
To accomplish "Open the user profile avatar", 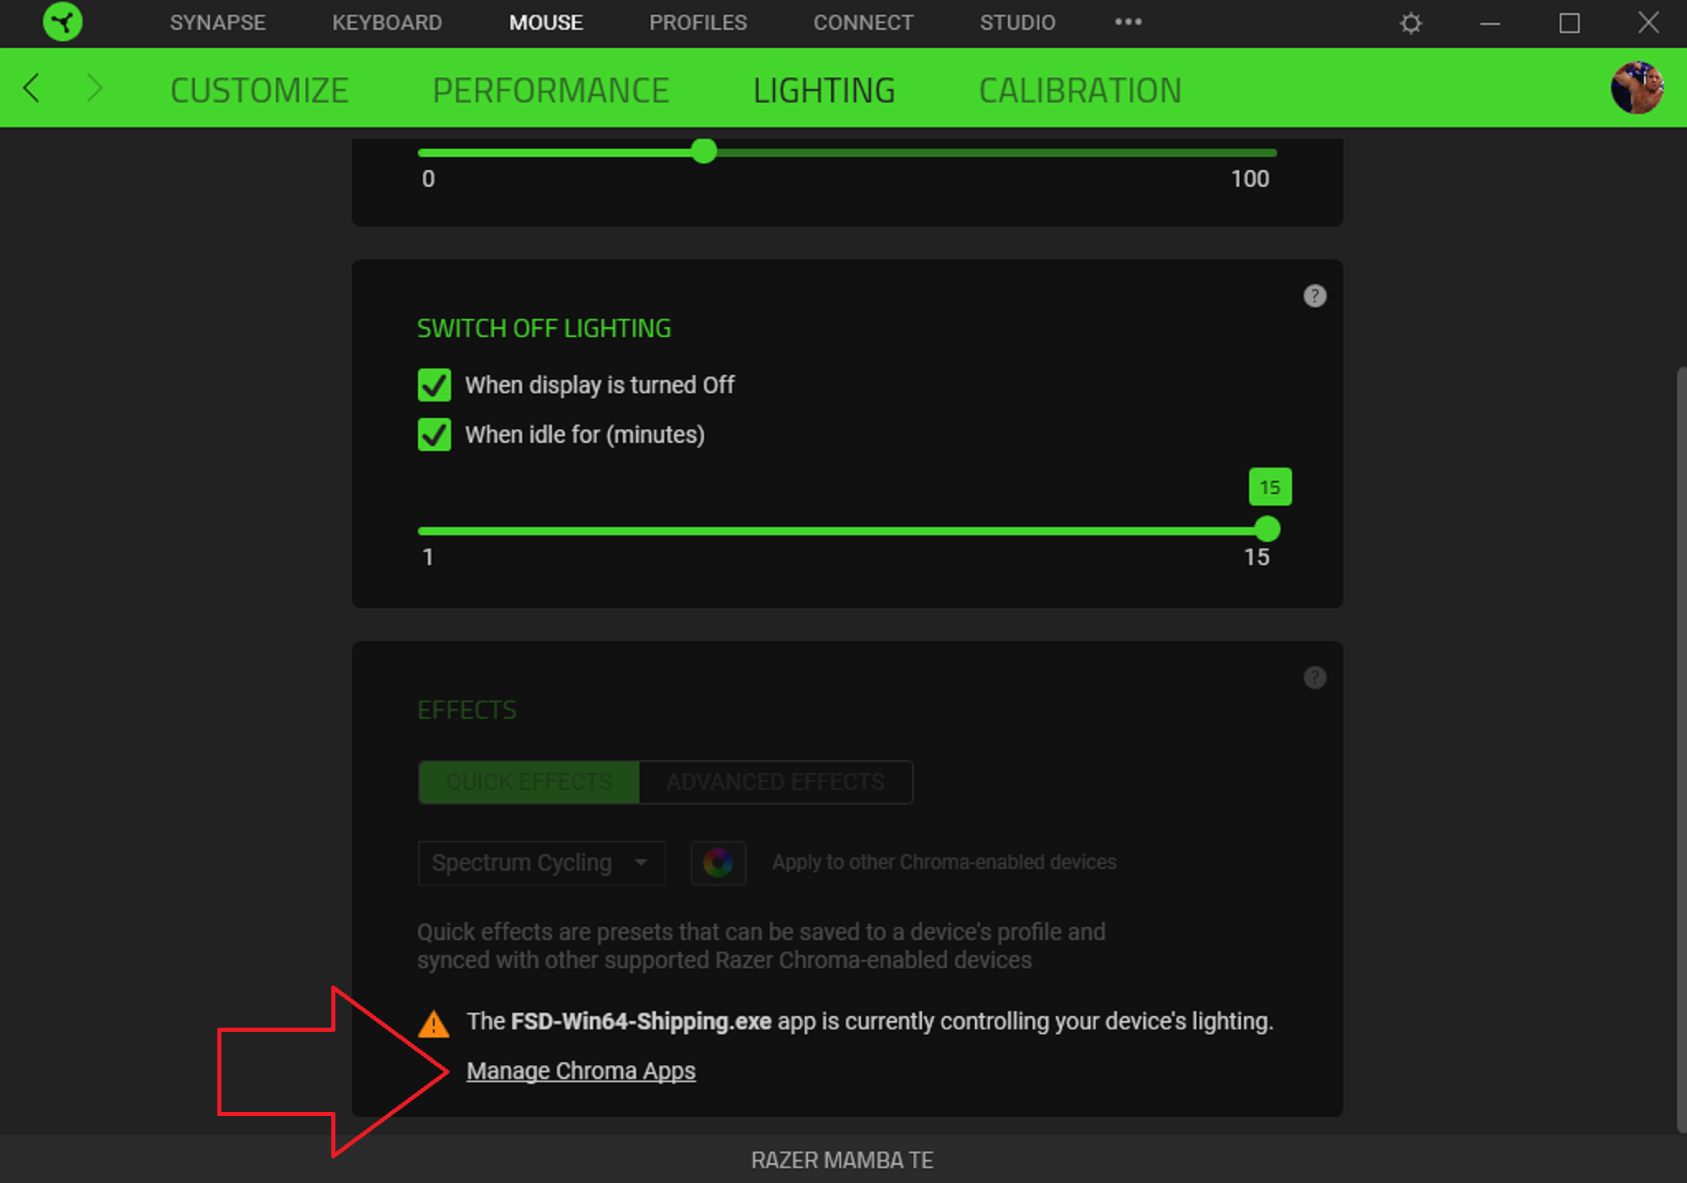I will coord(1636,88).
